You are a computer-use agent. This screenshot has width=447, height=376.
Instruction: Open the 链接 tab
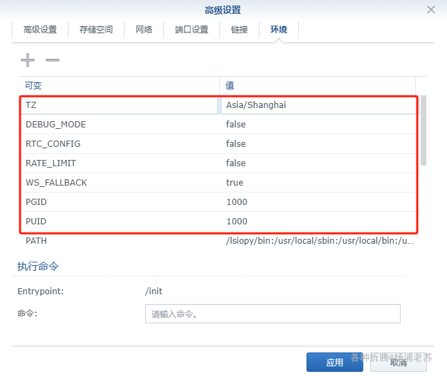point(239,29)
